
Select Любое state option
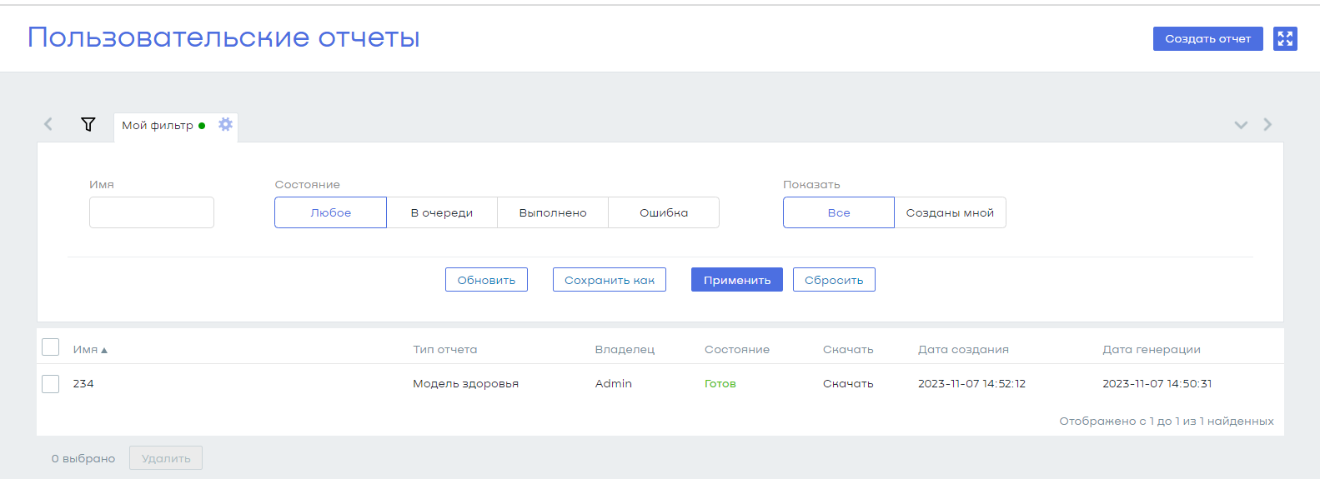[x=330, y=212]
